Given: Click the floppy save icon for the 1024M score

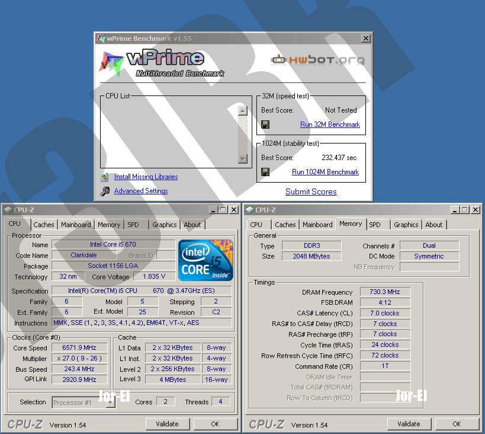Looking at the screenshot, I should coord(265,172).
